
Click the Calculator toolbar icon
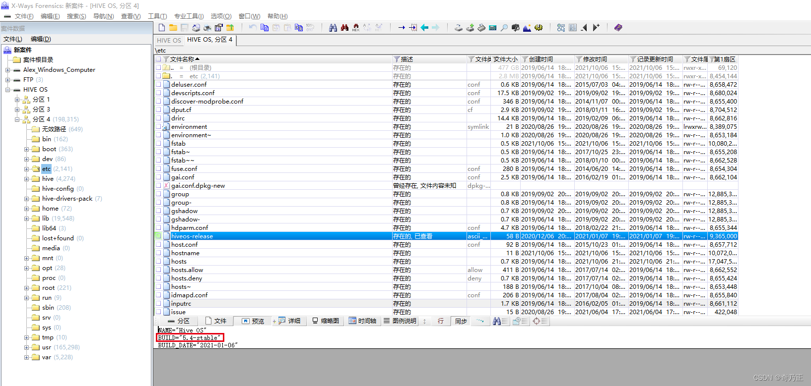click(x=493, y=28)
